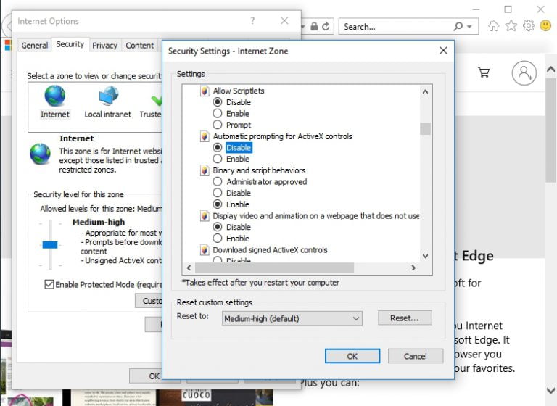This screenshot has height=406, width=557.
Task: Click settings list scroll right arrow
Action: tap(413, 268)
